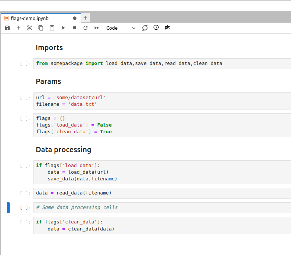Cut selected cell with the scissors icon
The image size is (291, 255).
pos(30,28)
